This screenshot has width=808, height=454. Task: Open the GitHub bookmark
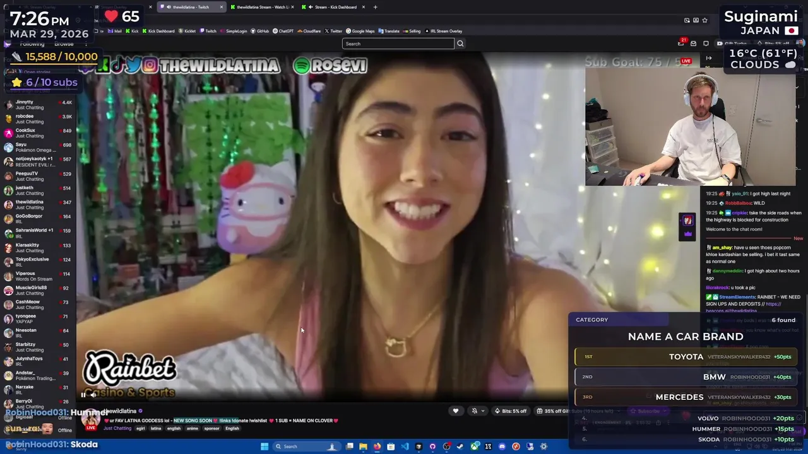(260, 31)
